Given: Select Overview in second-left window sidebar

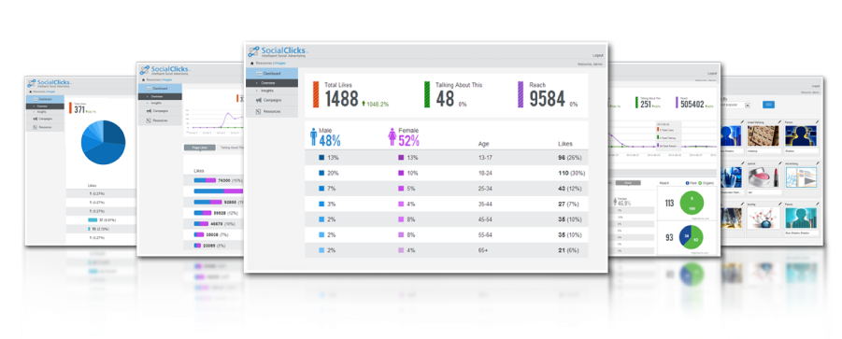Looking at the screenshot, I should [160, 96].
